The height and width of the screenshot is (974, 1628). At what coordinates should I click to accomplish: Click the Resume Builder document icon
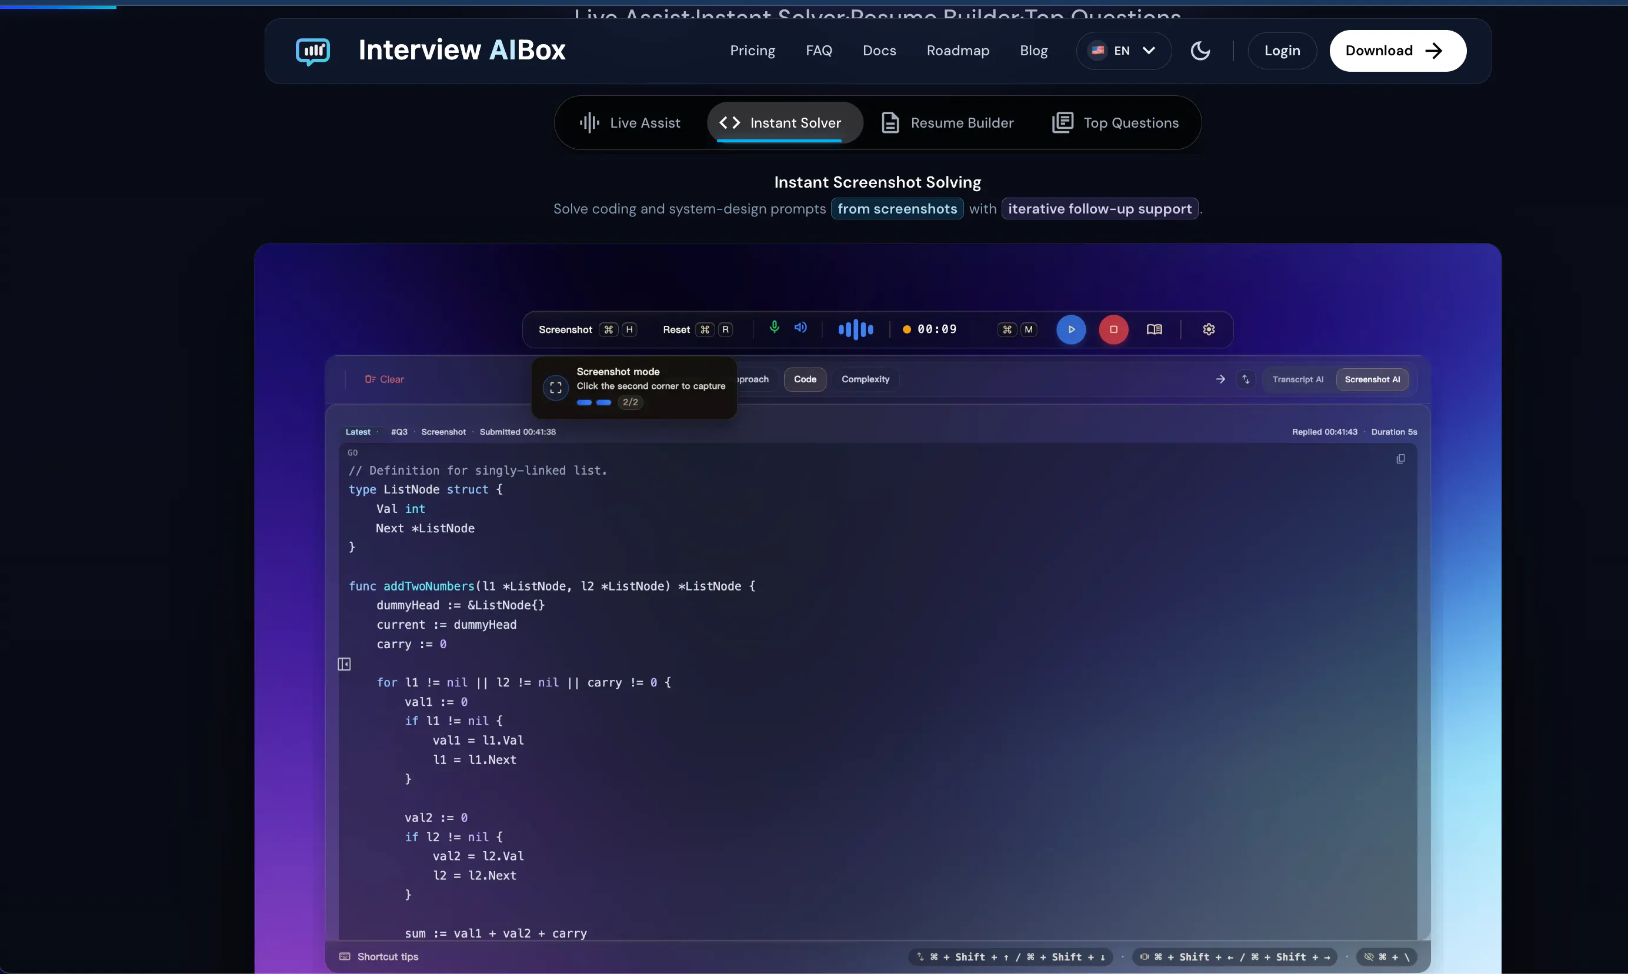(890, 123)
